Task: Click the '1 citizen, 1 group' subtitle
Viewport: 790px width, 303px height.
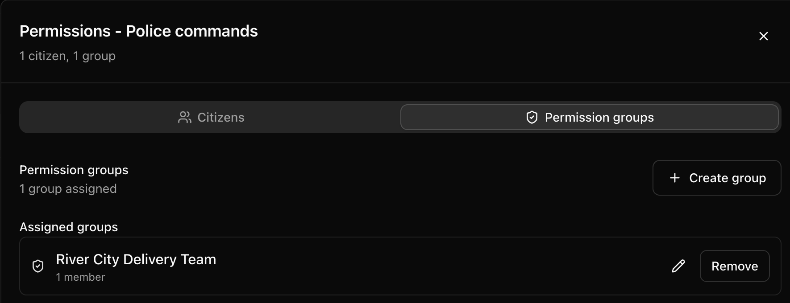Action: click(67, 56)
